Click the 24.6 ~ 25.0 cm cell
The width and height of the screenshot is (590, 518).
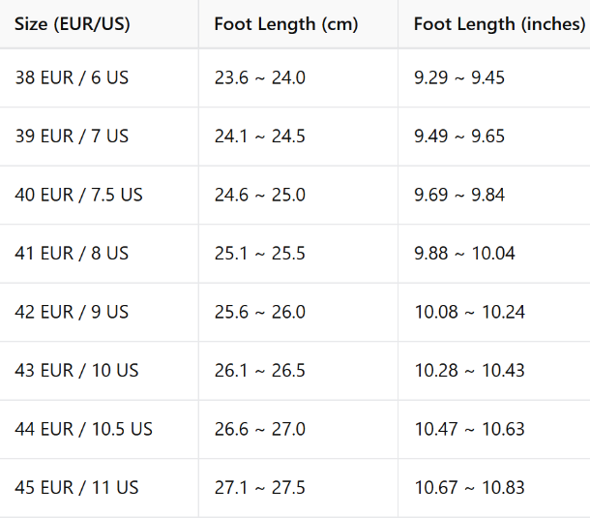pyautogui.click(x=259, y=195)
